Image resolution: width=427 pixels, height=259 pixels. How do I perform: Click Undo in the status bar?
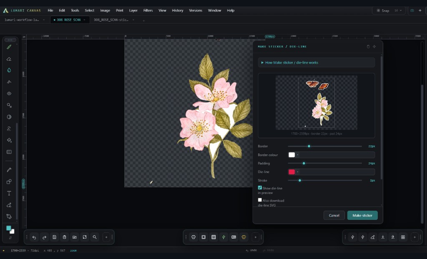[x=251, y=250]
